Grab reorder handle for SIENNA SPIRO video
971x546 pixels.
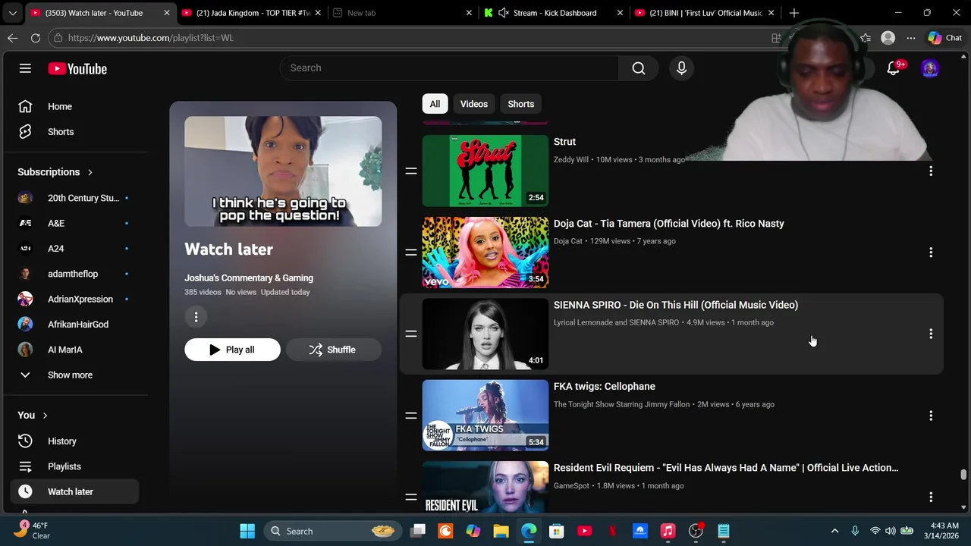coord(411,334)
